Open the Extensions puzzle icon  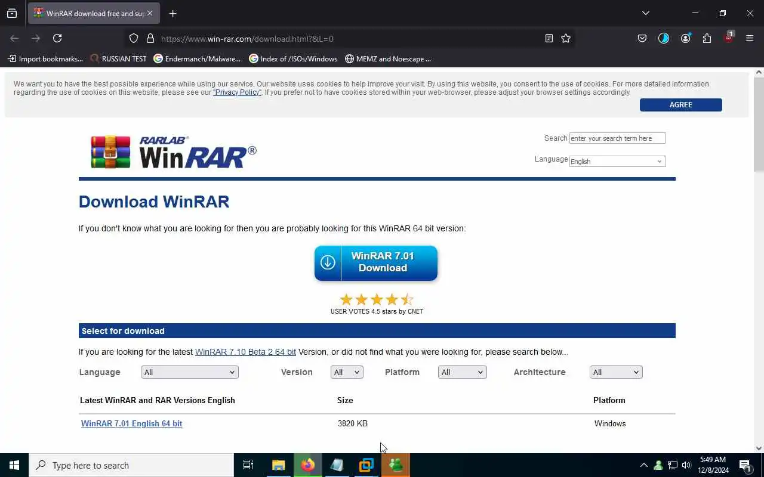coord(707,38)
